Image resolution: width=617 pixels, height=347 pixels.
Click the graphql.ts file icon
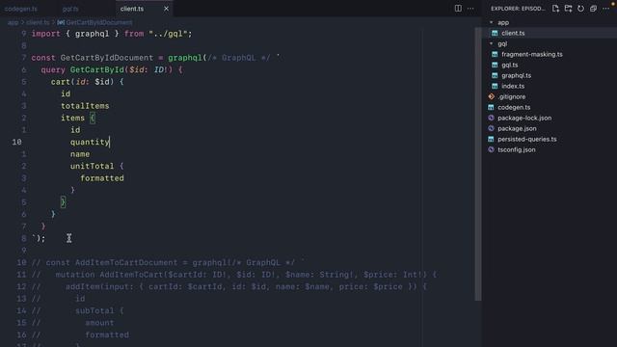(x=495, y=75)
